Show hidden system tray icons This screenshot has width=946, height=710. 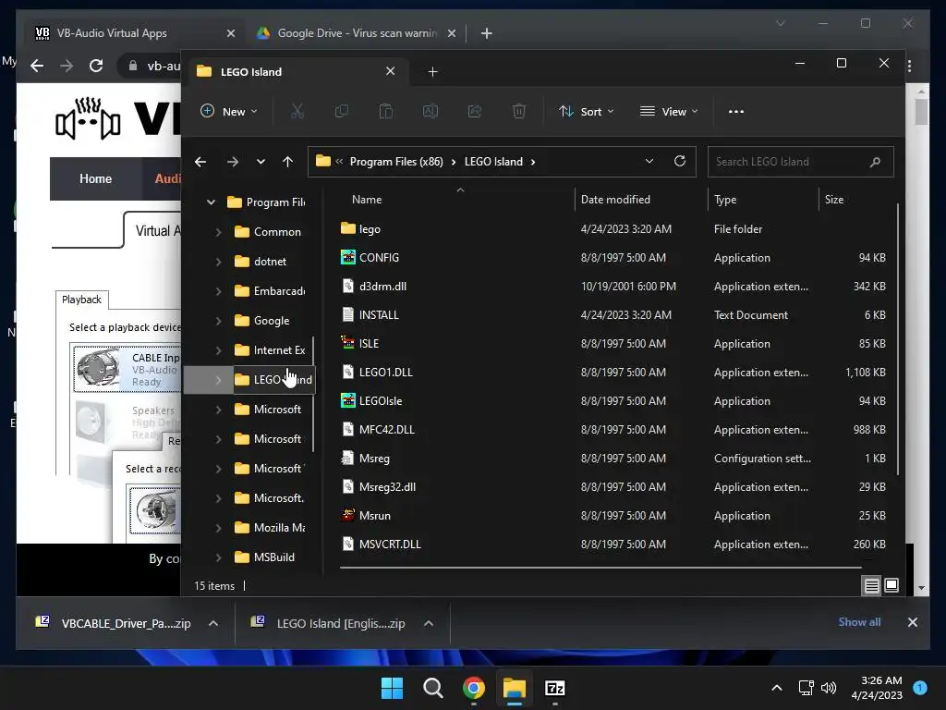[x=777, y=688]
